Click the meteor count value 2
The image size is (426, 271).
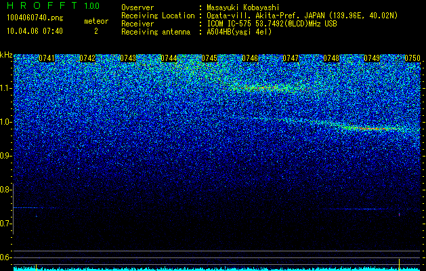tap(96, 31)
